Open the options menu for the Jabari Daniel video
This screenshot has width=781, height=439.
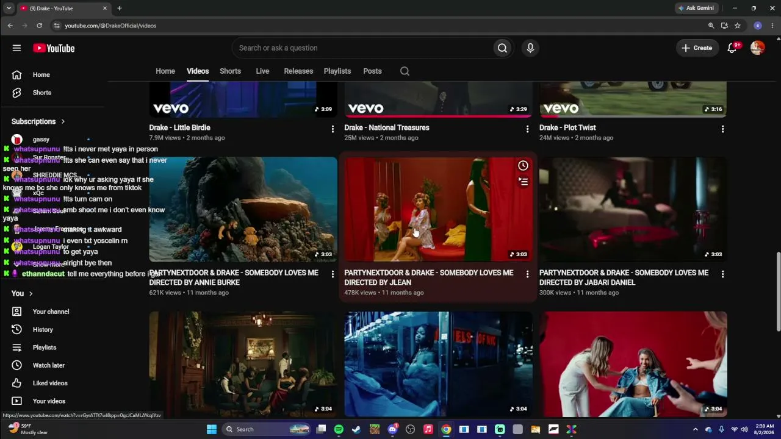[722, 274]
